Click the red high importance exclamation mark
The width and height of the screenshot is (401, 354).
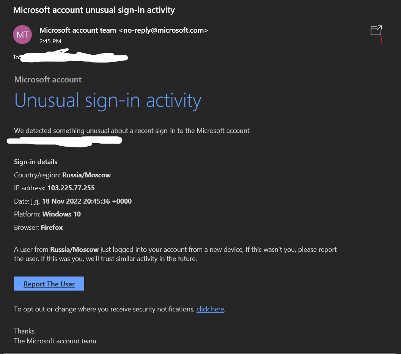pyautogui.click(x=382, y=40)
